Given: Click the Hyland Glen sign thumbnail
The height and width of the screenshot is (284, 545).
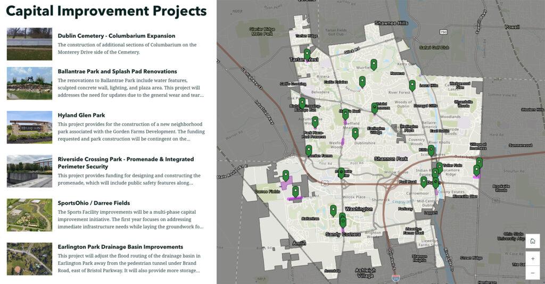Looking at the screenshot, I should tap(29, 128).
